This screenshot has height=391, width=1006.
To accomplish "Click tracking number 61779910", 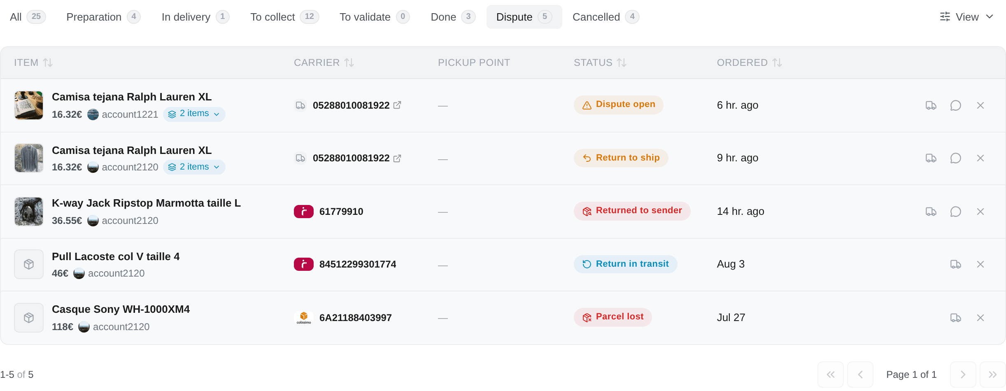I will (341, 212).
